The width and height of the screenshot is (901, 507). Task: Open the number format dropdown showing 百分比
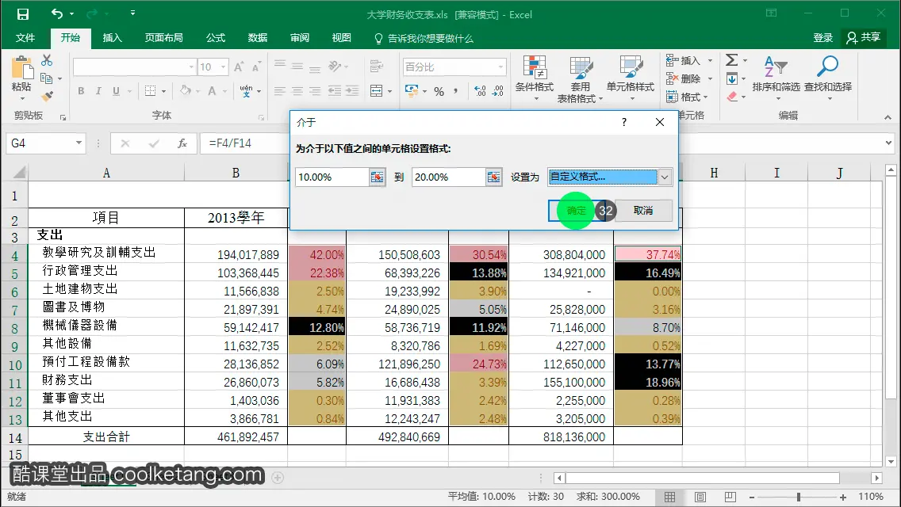(500, 67)
